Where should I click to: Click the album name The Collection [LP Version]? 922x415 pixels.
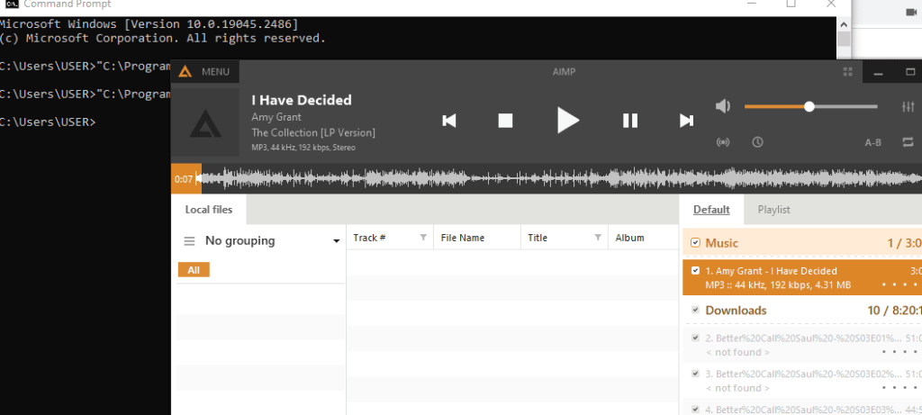313,133
